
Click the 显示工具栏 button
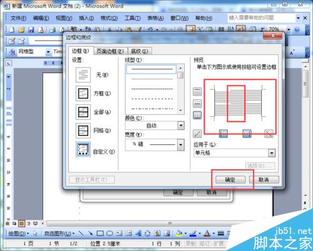pyautogui.click(x=91, y=180)
